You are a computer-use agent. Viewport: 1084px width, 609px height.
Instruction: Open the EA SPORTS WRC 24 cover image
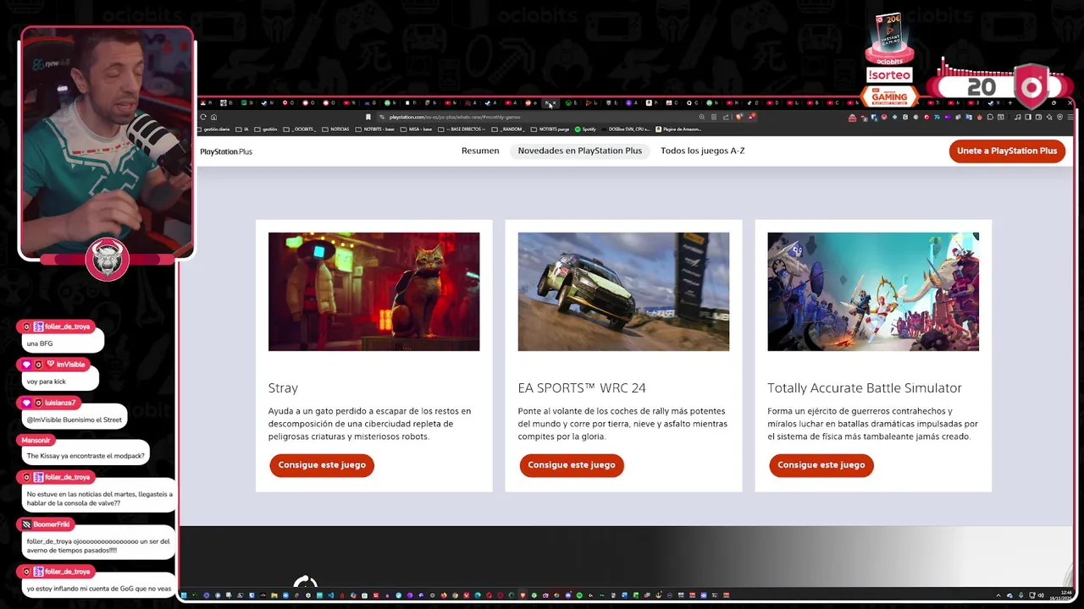pyautogui.click(x=623, y=292)
